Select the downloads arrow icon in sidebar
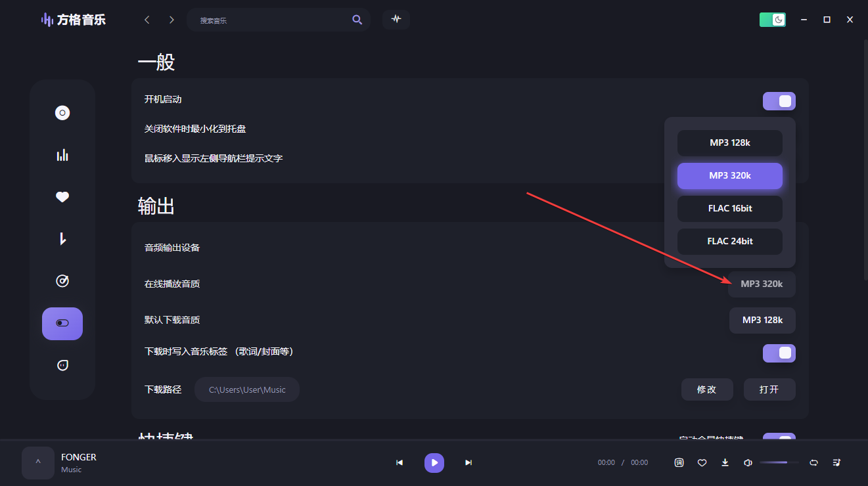The width and height of the screenshot is (868, 486). point(62,238)
